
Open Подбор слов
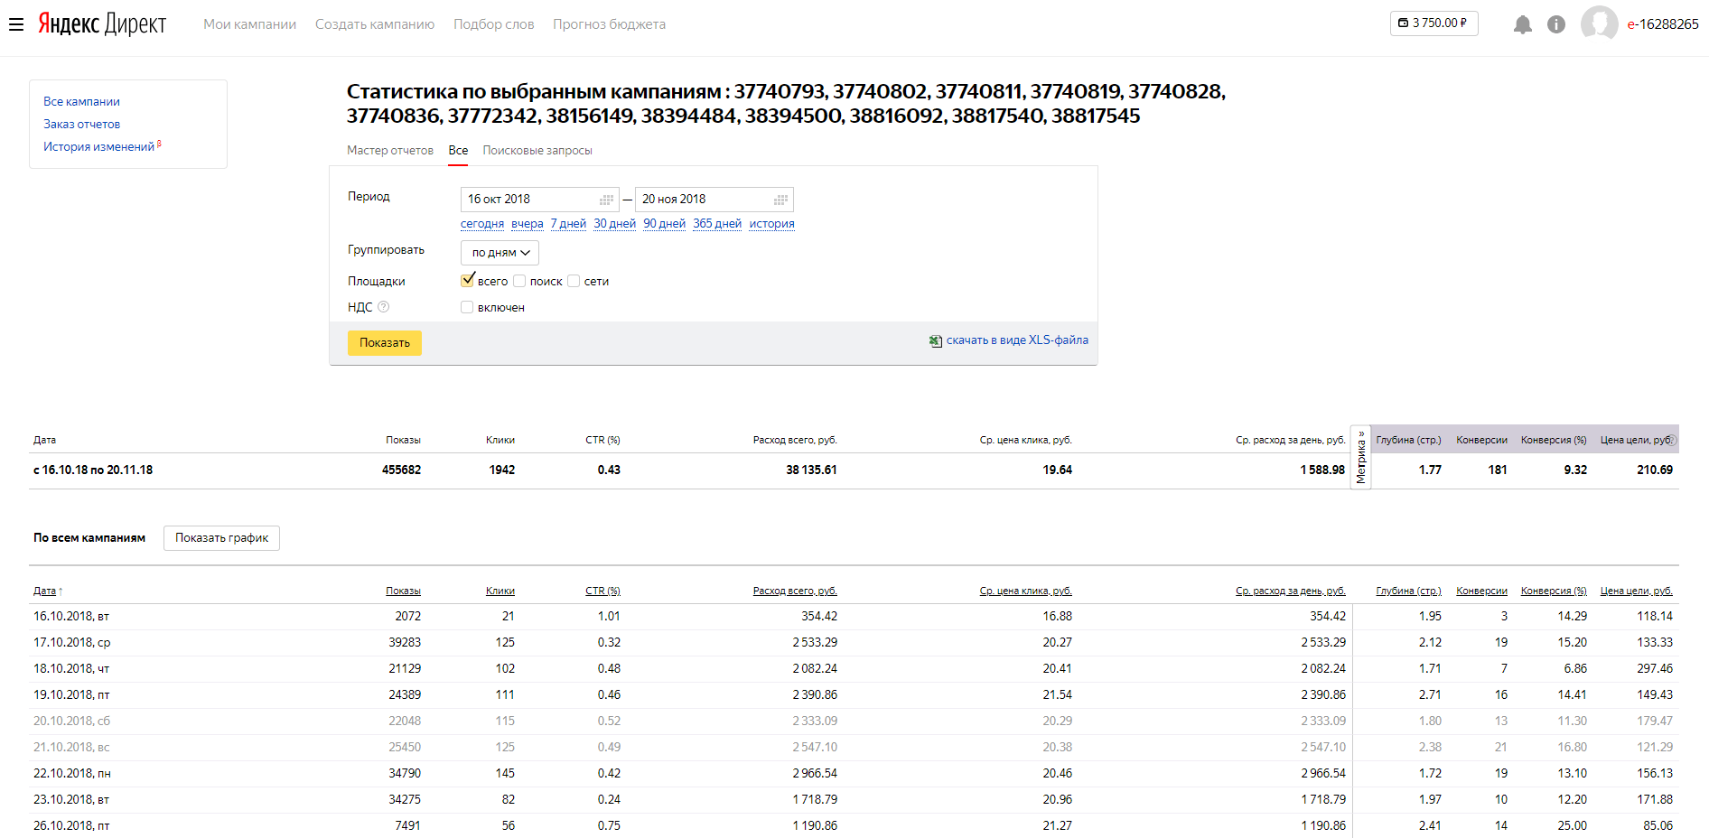(494, 24)
